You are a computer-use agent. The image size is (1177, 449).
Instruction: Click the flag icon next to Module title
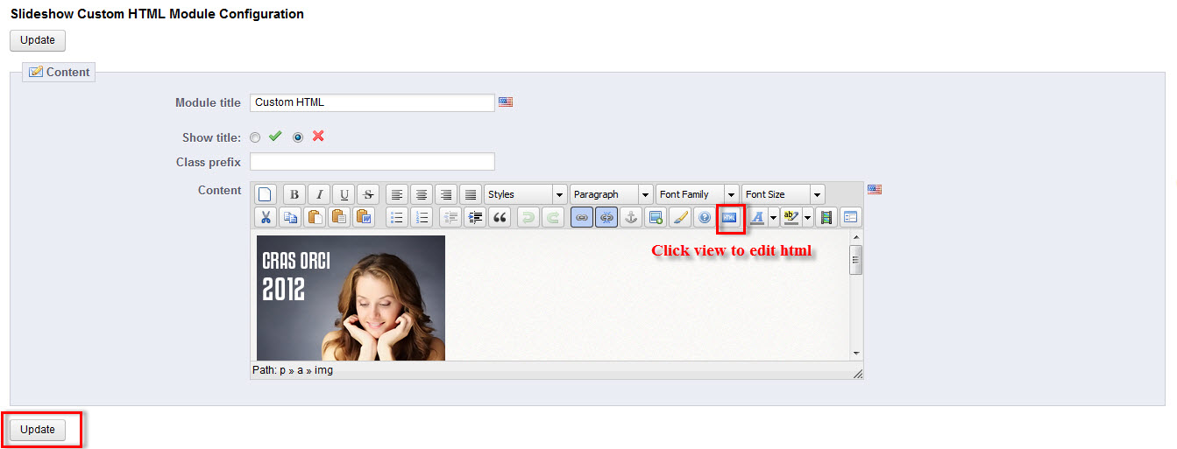506,102
